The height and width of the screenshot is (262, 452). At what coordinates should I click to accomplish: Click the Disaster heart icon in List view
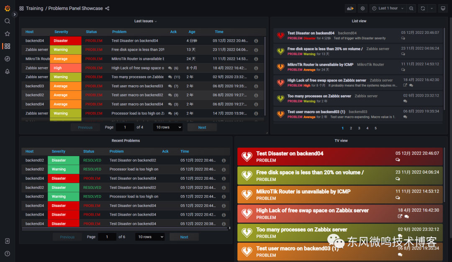[280, 36]
